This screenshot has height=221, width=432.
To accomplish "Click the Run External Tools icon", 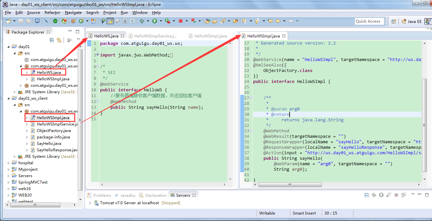I will click(x=167, y=21).
